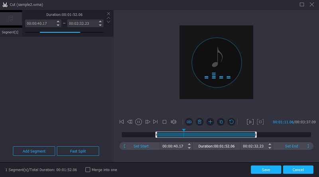Click the Split segment icon

(x=189, y=122)
